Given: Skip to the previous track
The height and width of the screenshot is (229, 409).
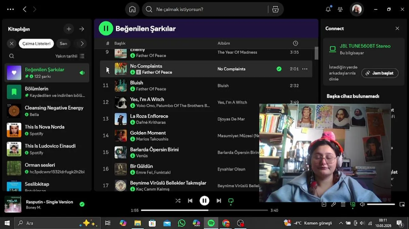Looking at the screenshot, I should 190,201.
